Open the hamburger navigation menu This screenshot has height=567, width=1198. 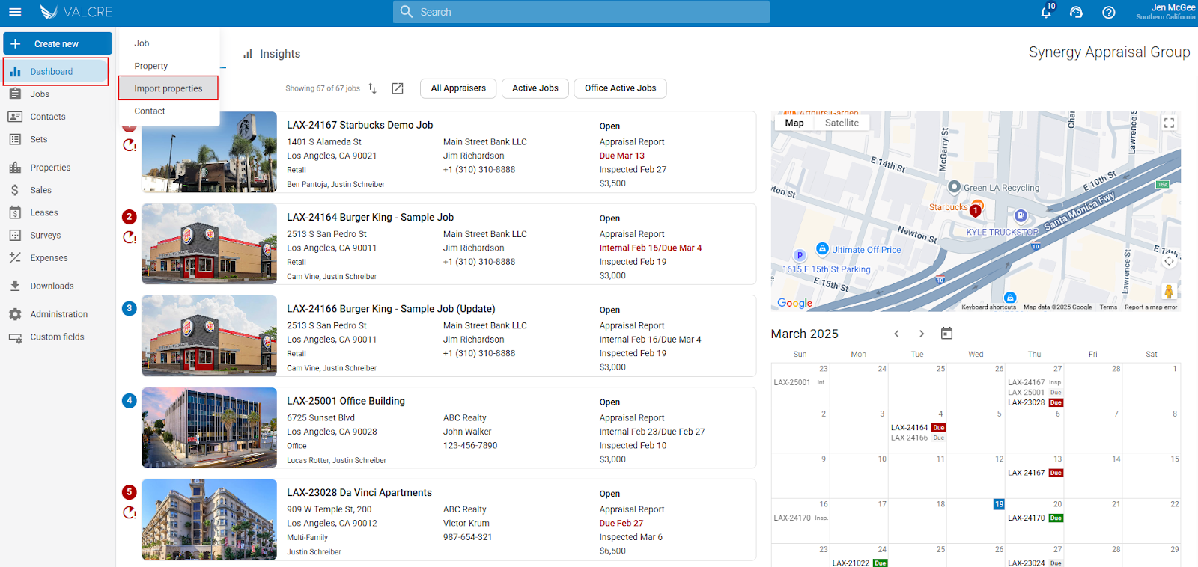pyautogui.click(x=15, y=12)
